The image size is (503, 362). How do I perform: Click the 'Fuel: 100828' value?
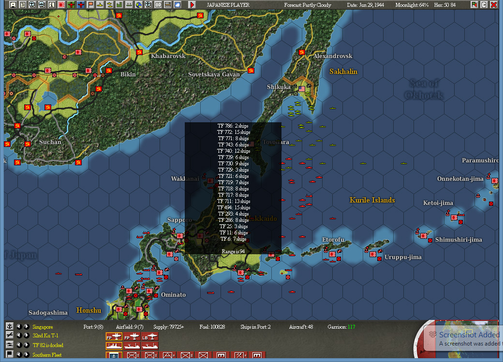(212, 327)
